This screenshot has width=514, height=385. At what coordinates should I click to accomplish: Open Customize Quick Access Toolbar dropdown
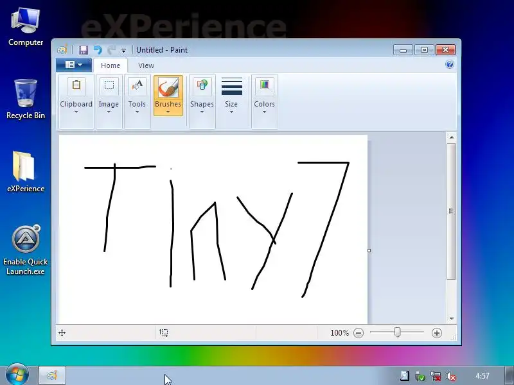coord(123,51)
